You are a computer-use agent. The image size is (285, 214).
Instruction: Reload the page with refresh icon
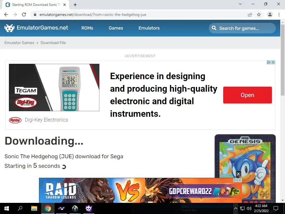24,14
